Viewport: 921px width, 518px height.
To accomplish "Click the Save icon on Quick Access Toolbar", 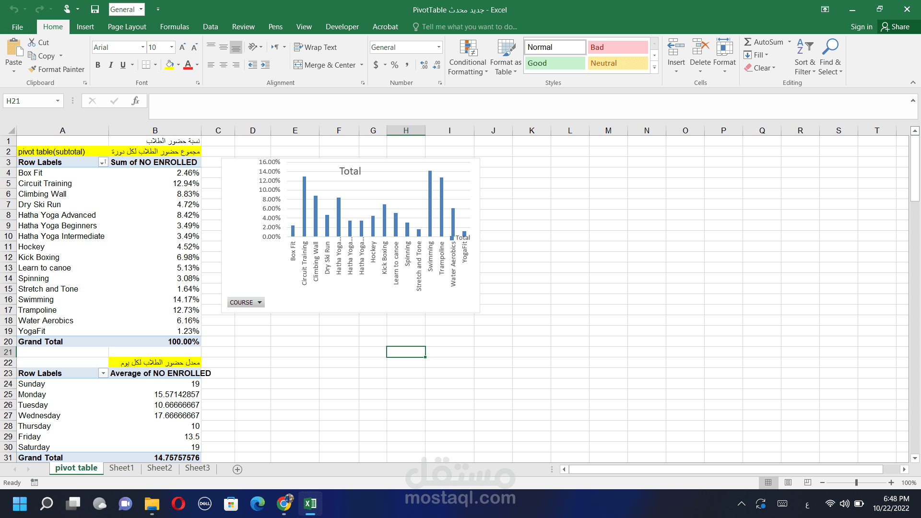I will tap(94, 9).
